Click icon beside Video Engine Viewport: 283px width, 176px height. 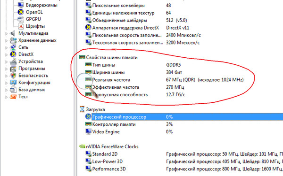pos(88,131)
